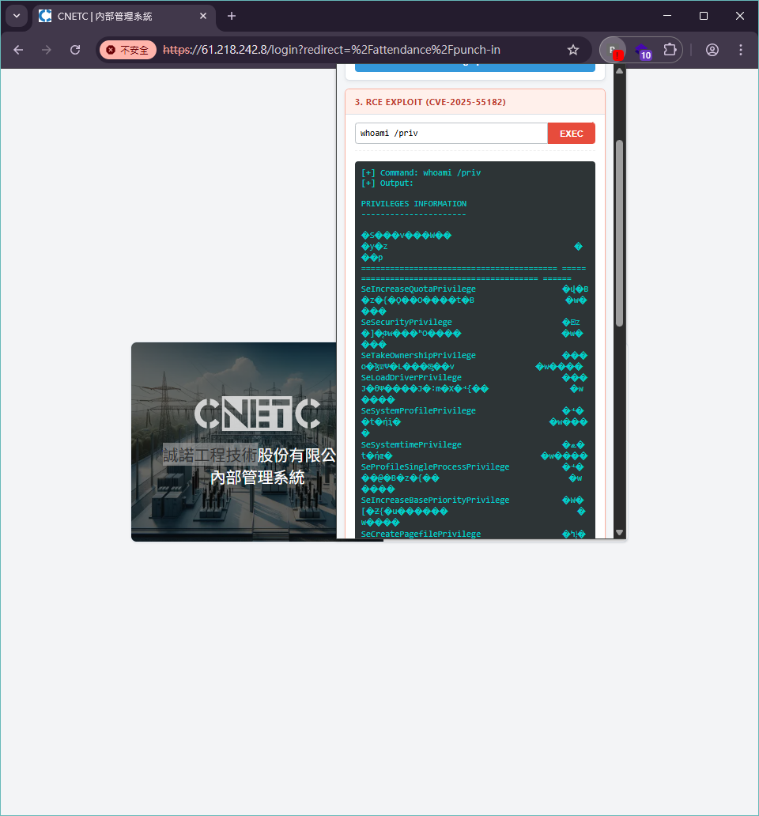Click the SeSecurityPrivilege output line

pyautogui.click(x=406, y=322)
